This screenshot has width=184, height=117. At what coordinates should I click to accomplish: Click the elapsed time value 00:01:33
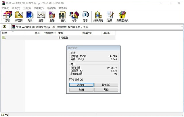112,68
